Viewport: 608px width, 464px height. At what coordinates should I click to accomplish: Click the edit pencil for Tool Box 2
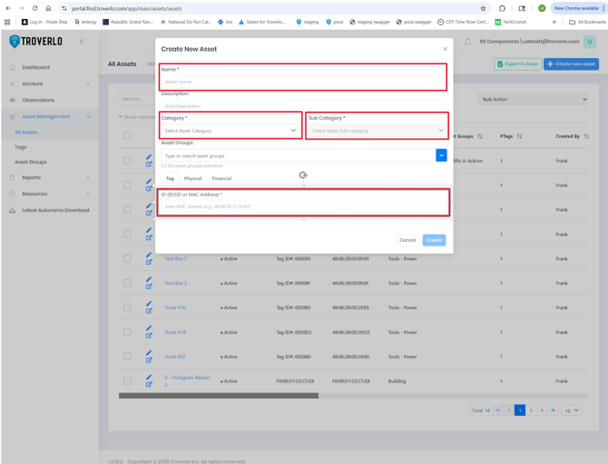click(x=149, y=255)
